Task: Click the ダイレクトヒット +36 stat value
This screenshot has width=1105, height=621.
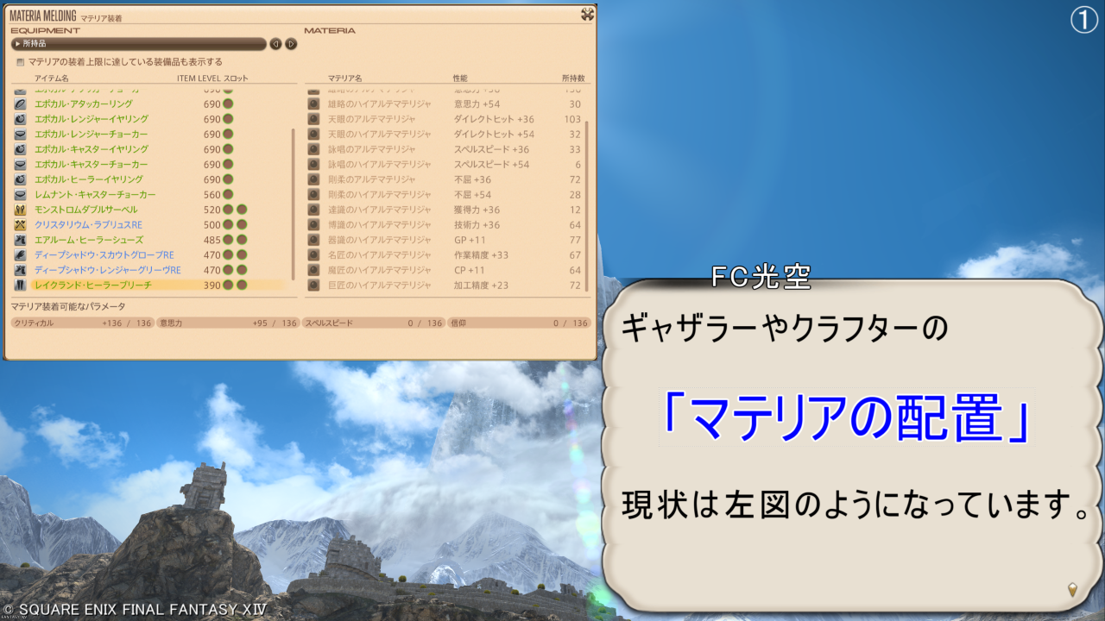Action: (494, 119)
